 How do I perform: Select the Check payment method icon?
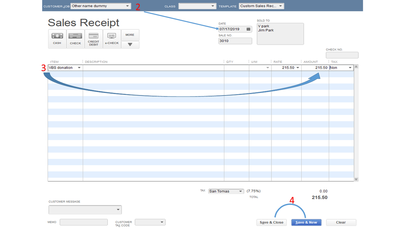75,38
